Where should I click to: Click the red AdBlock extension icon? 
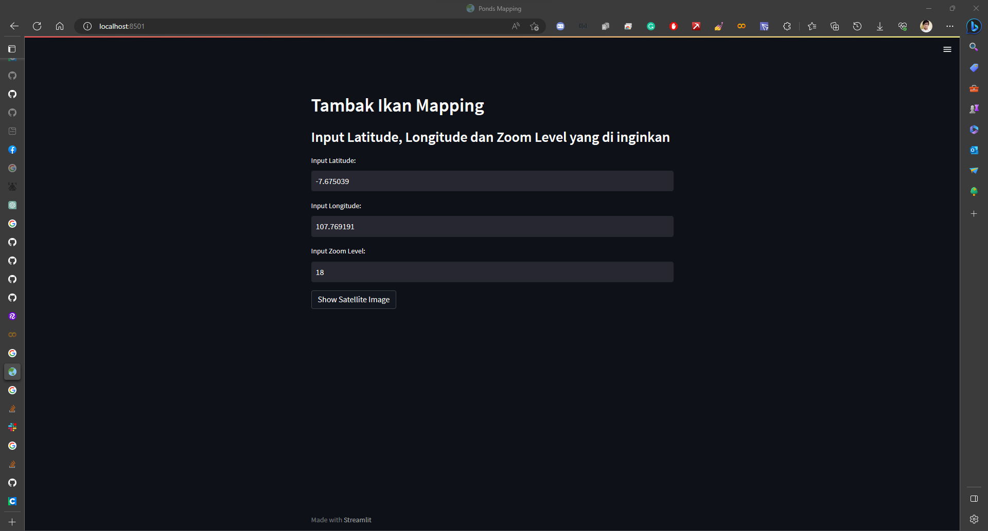click(674, 26)
